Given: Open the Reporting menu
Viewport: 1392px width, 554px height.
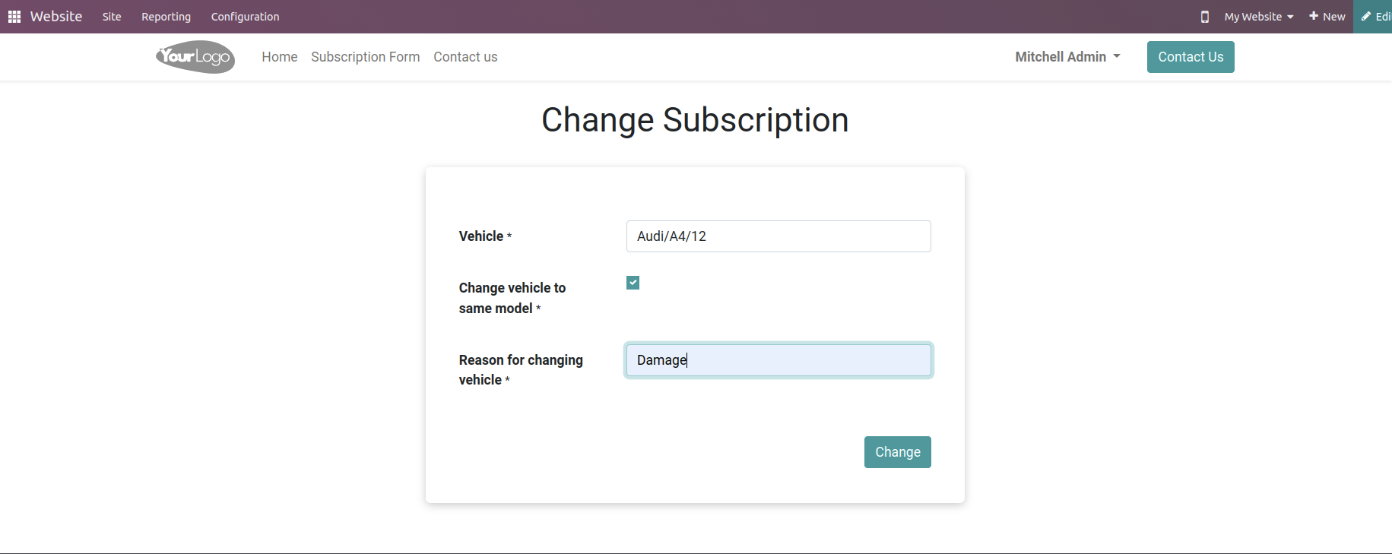Looking at the screenshot, I should (166, 17).
